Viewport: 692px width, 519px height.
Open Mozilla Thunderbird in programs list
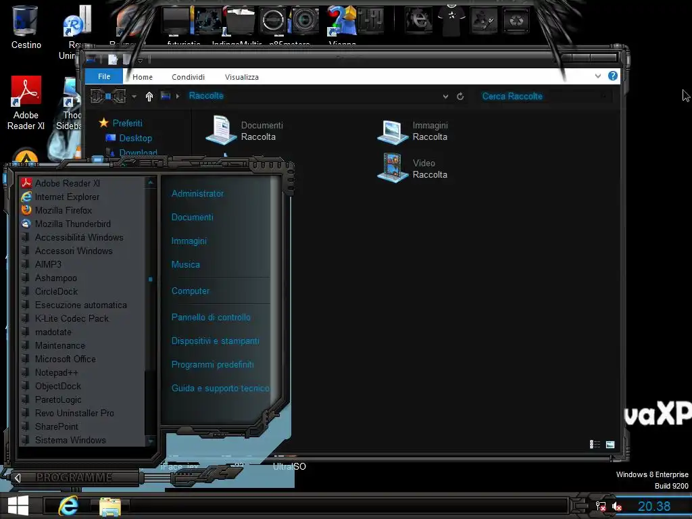[72, 224]
